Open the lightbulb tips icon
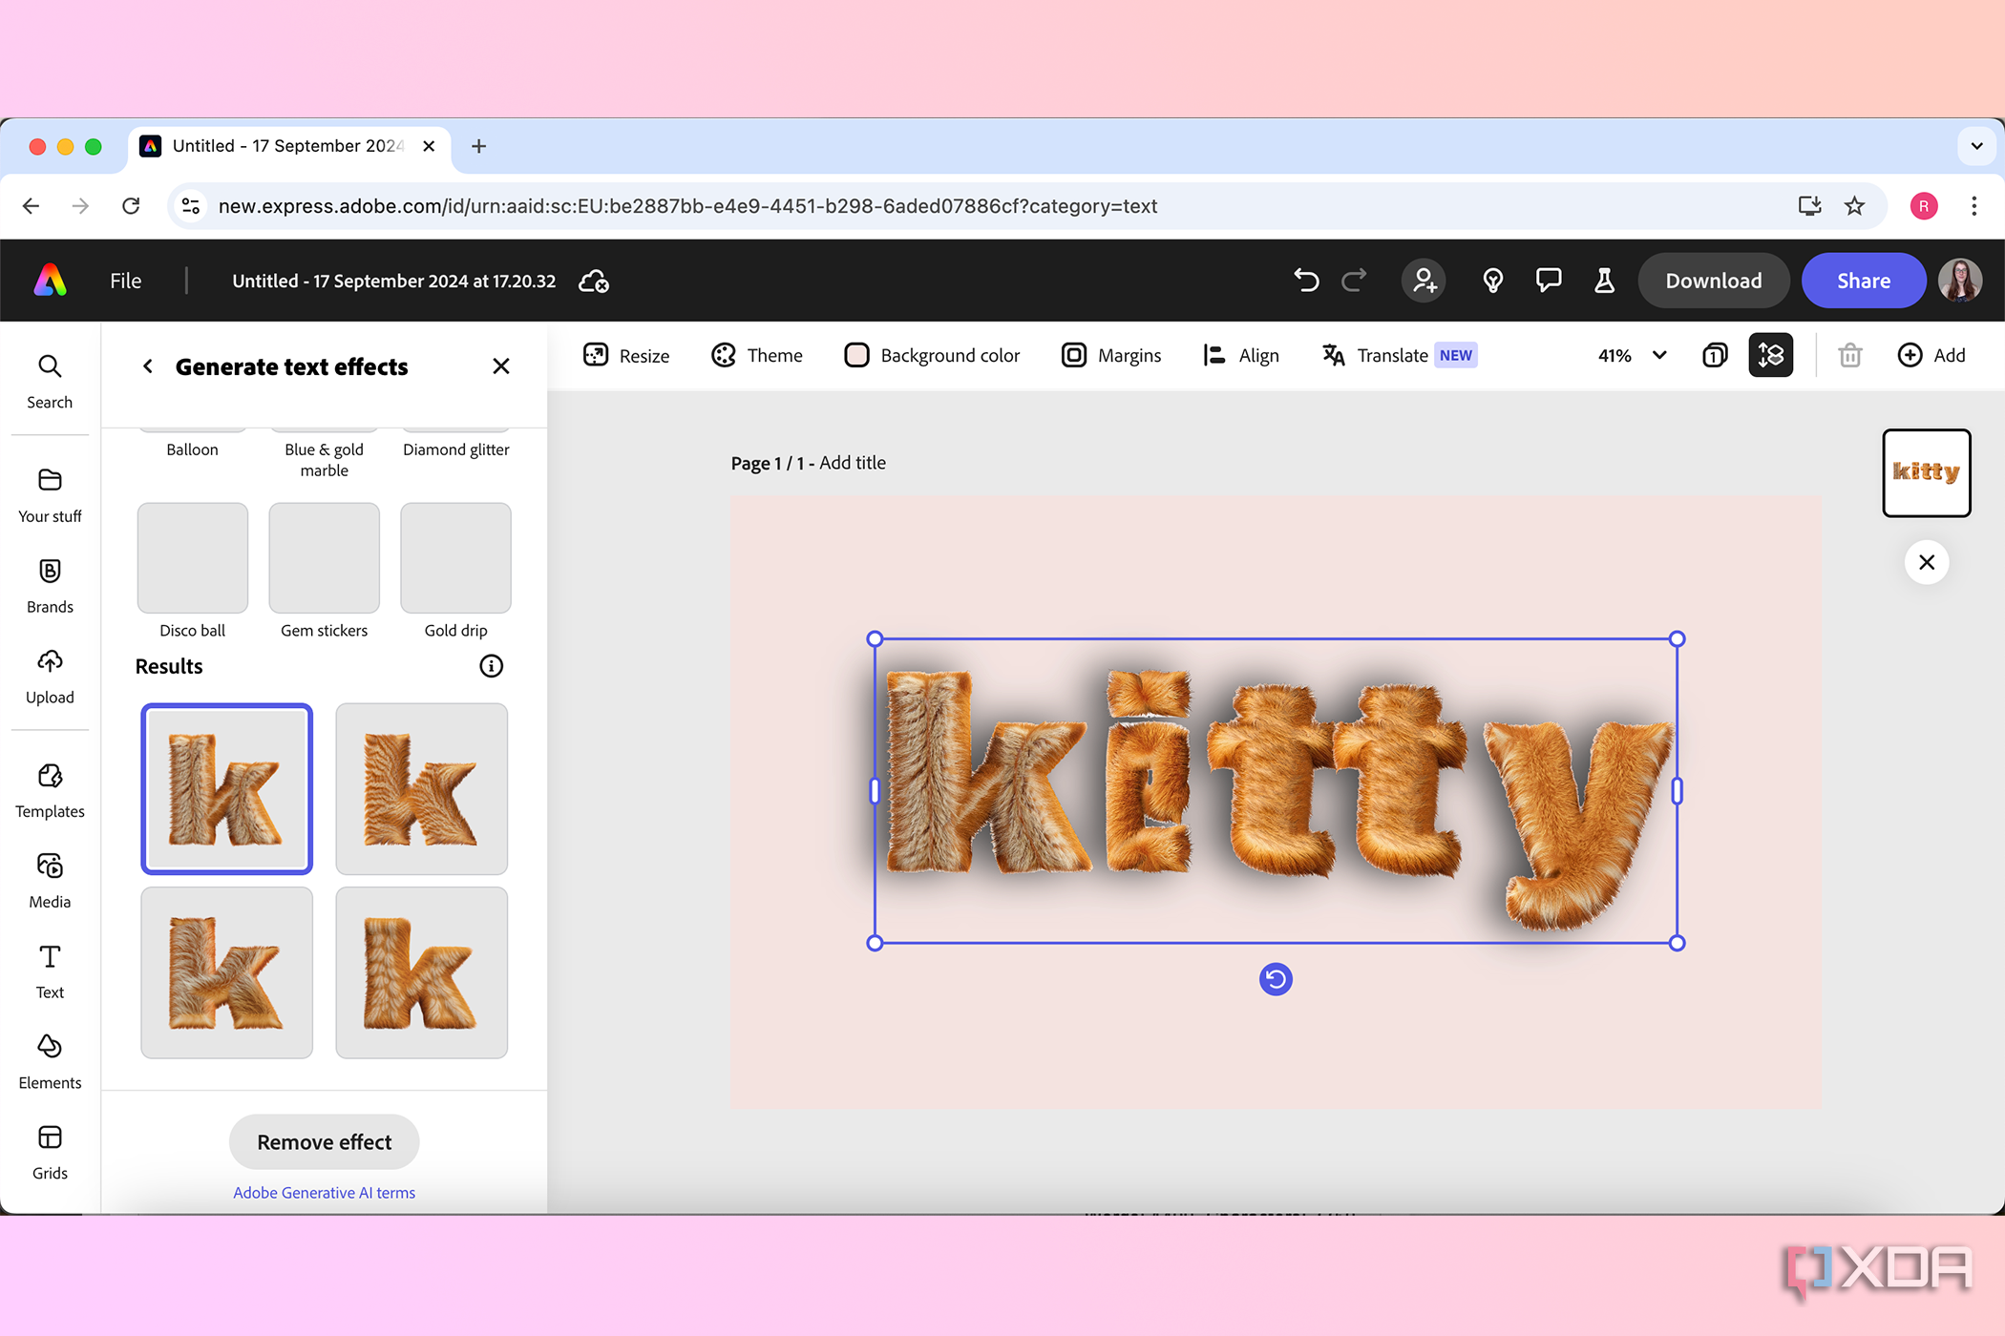2005x1336 pixels. (x=1493, y=281)
